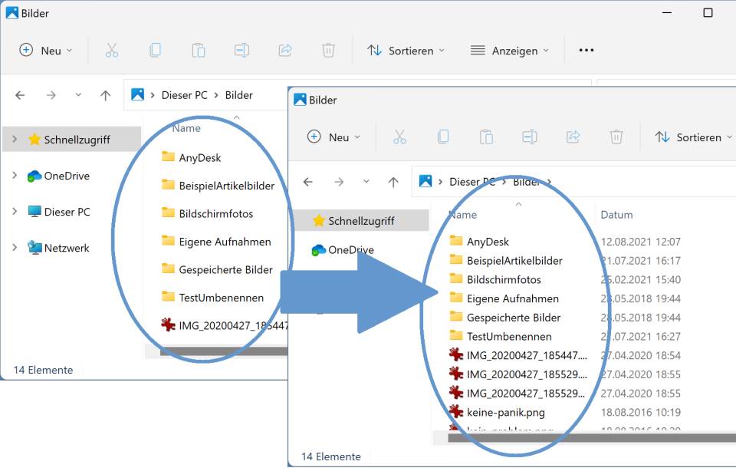This screenshot has width=736, height=468.
Task: Expand the Neu menu
Action: [46, 50]
